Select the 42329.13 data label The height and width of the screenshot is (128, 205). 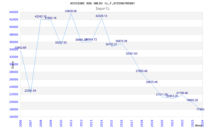pyautogui.click(x=101, y=16)
